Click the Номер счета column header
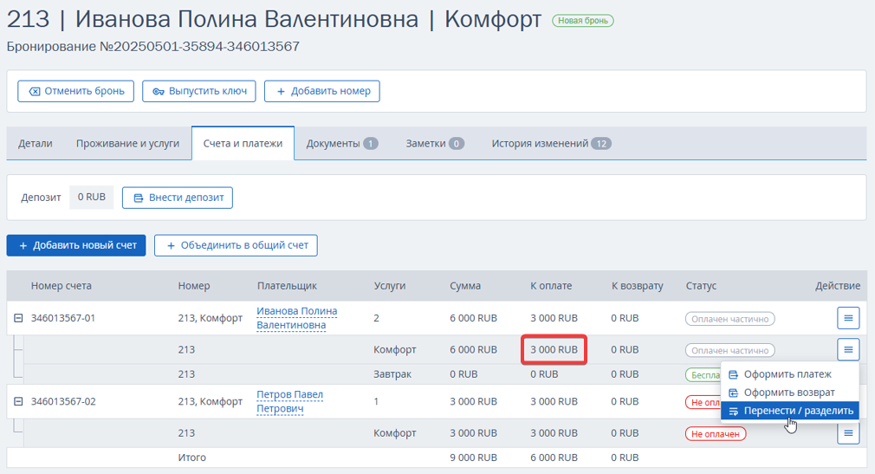The width and height of the screenshot is (875, 474). [x=62, y=286]
